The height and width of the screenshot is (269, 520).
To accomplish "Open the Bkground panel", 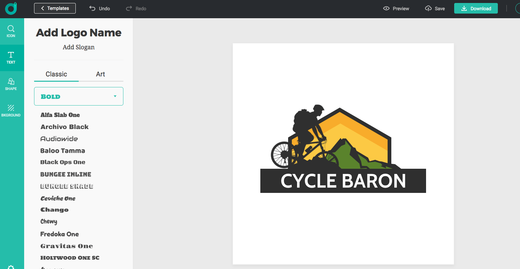I will (11, 111).
